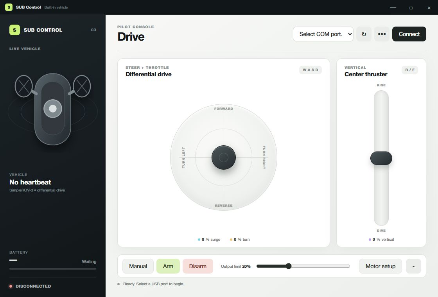Close the SUB Control window
This screenshot has height=297, width=438.
click(x=429, y=7)
